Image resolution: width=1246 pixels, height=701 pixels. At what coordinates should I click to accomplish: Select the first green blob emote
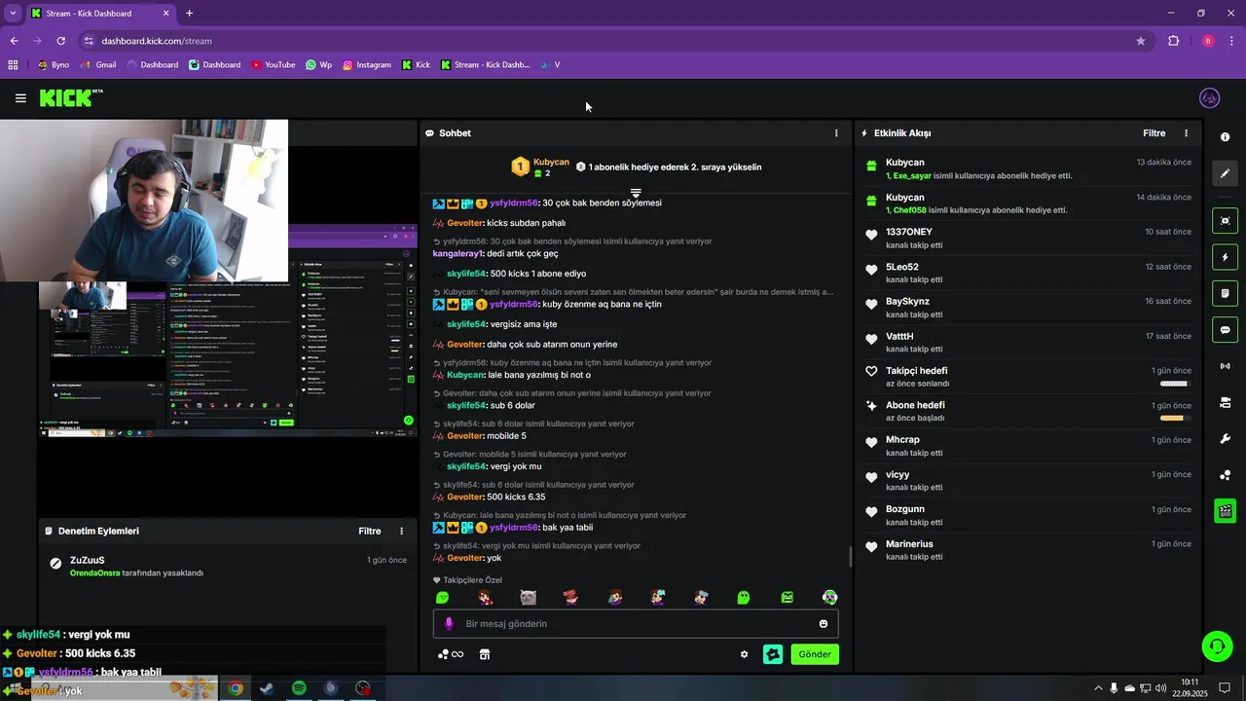442,598
